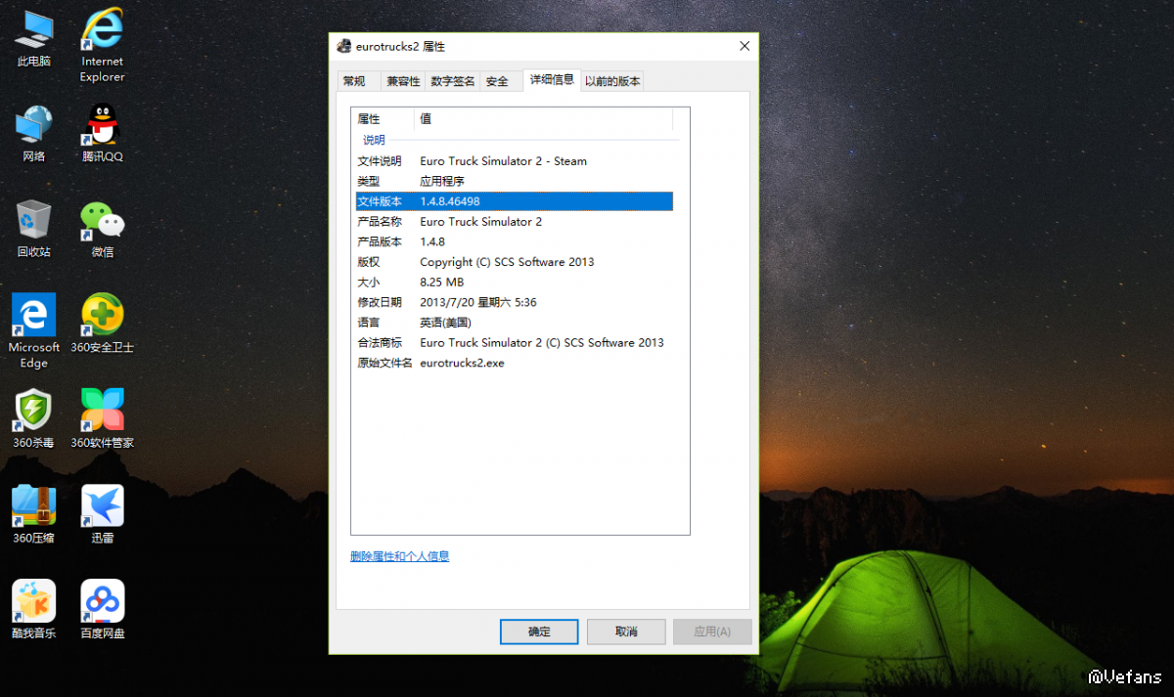Switch to 兼容性 tab
The height and width of the screenshot is (697, 1174).
point(403,81)
